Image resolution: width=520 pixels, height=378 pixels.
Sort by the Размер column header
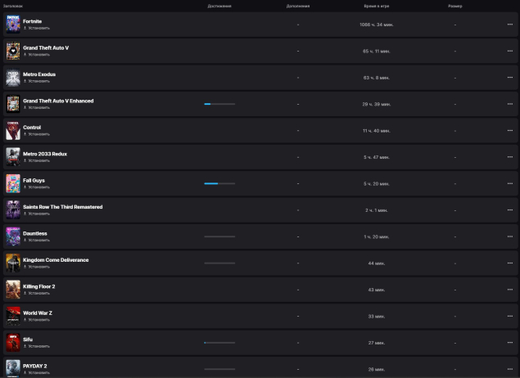coord(454,6)
